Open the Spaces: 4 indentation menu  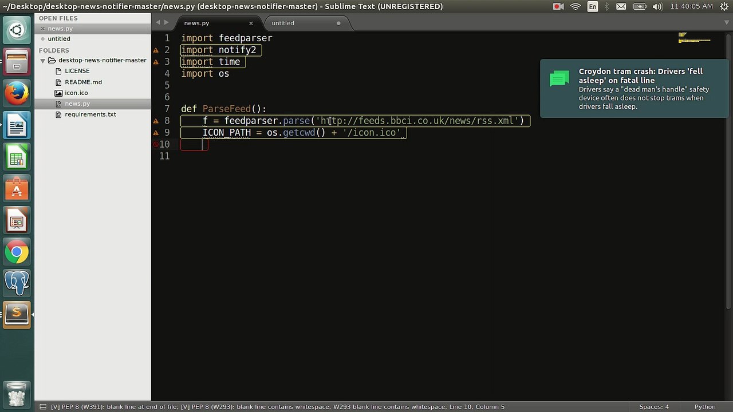click(654, 407)
